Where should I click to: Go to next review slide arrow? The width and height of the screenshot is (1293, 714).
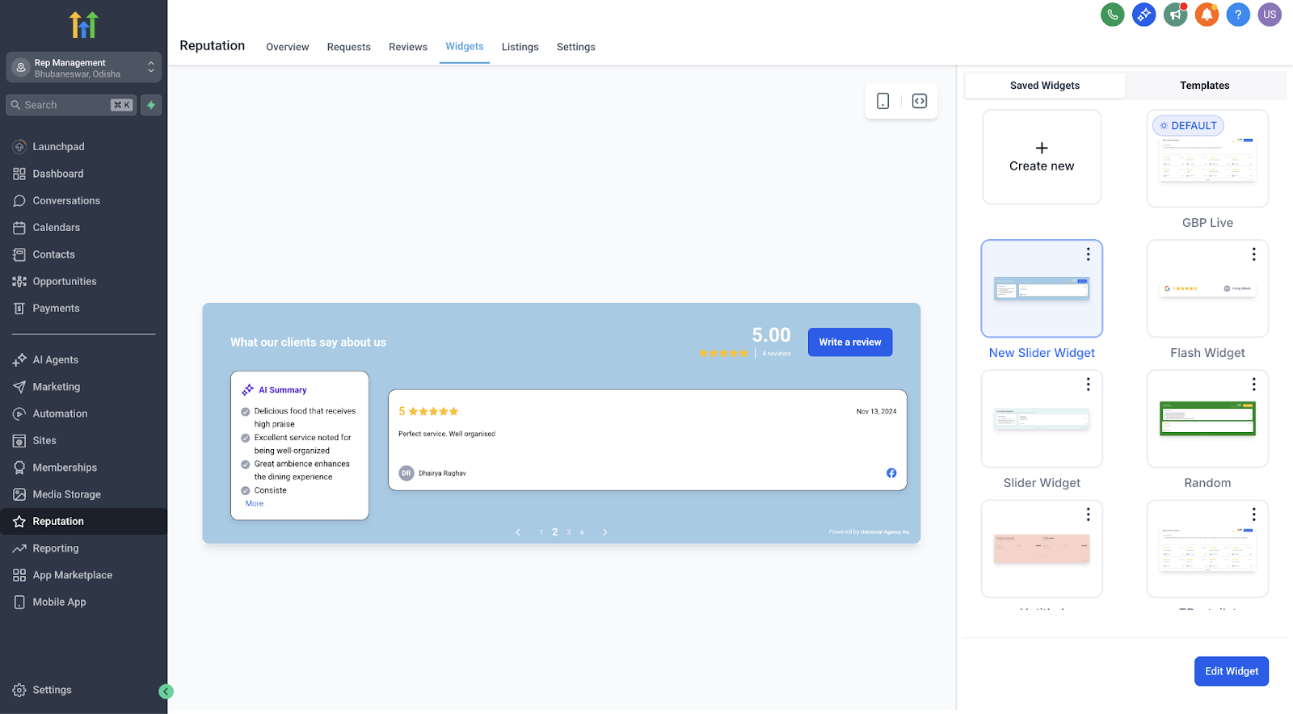click(x=605, y=532)
